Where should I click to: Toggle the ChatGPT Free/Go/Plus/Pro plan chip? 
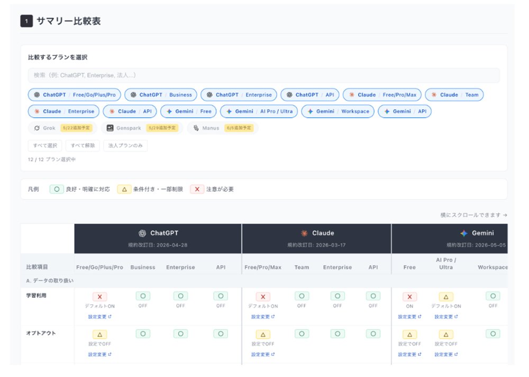coord(74,95)
